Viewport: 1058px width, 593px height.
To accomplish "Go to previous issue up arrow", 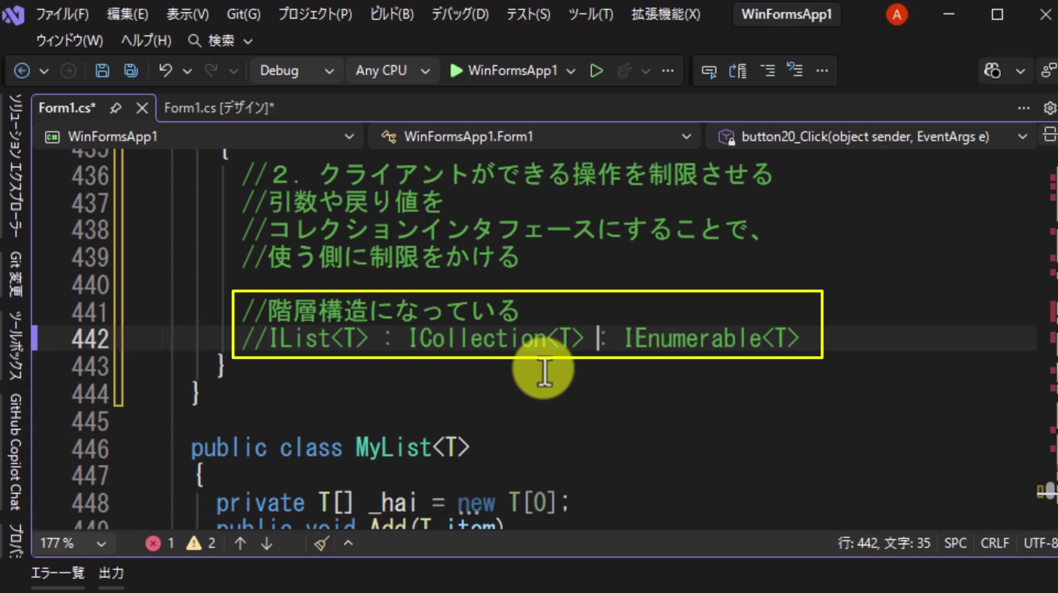I will [x=240, y=543].
